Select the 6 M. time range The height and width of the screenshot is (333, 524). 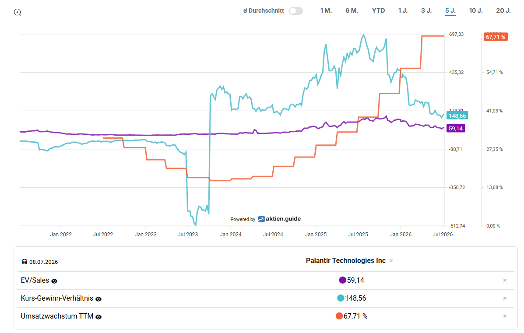tap(352, 11)
